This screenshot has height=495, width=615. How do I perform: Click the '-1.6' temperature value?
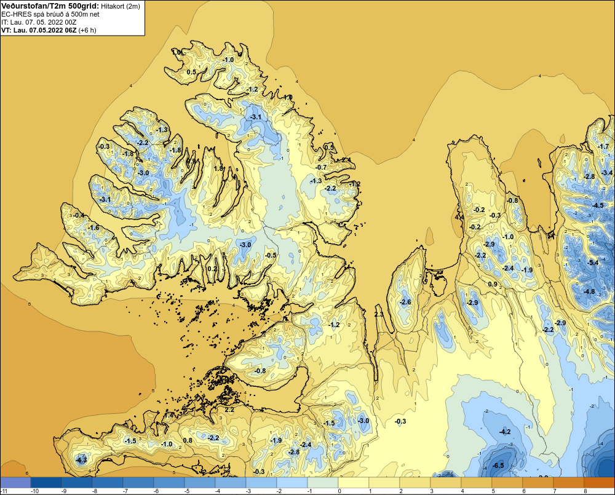click(93, 228)
